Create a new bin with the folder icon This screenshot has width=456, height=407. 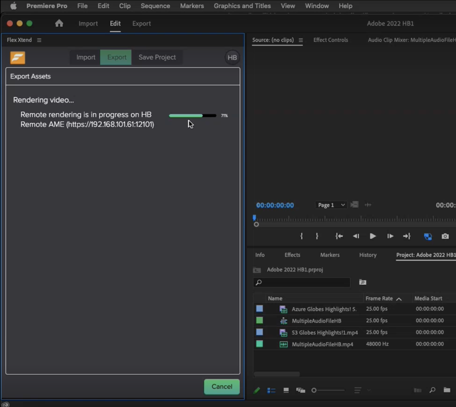(447, 390)
